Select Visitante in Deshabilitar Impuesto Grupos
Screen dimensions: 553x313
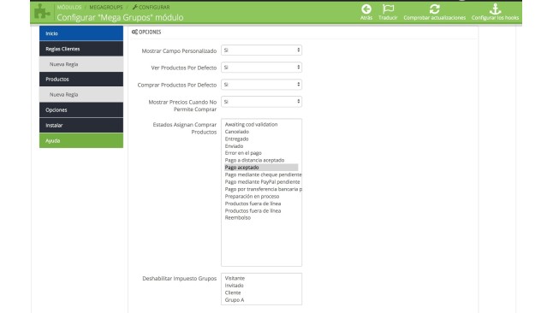235,278
